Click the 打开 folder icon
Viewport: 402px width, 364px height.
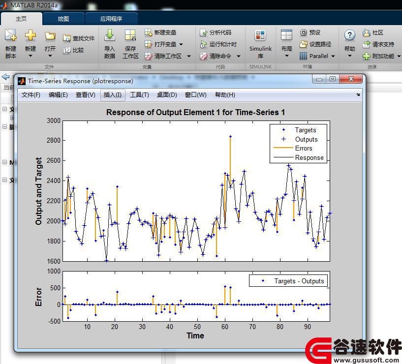[x=50, y=35]
